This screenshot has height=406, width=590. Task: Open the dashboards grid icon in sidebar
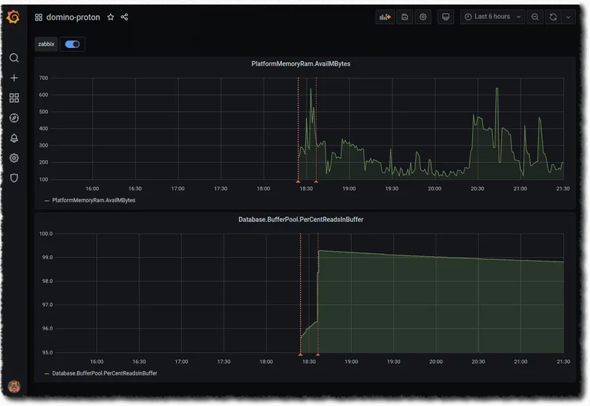(14, 98)
